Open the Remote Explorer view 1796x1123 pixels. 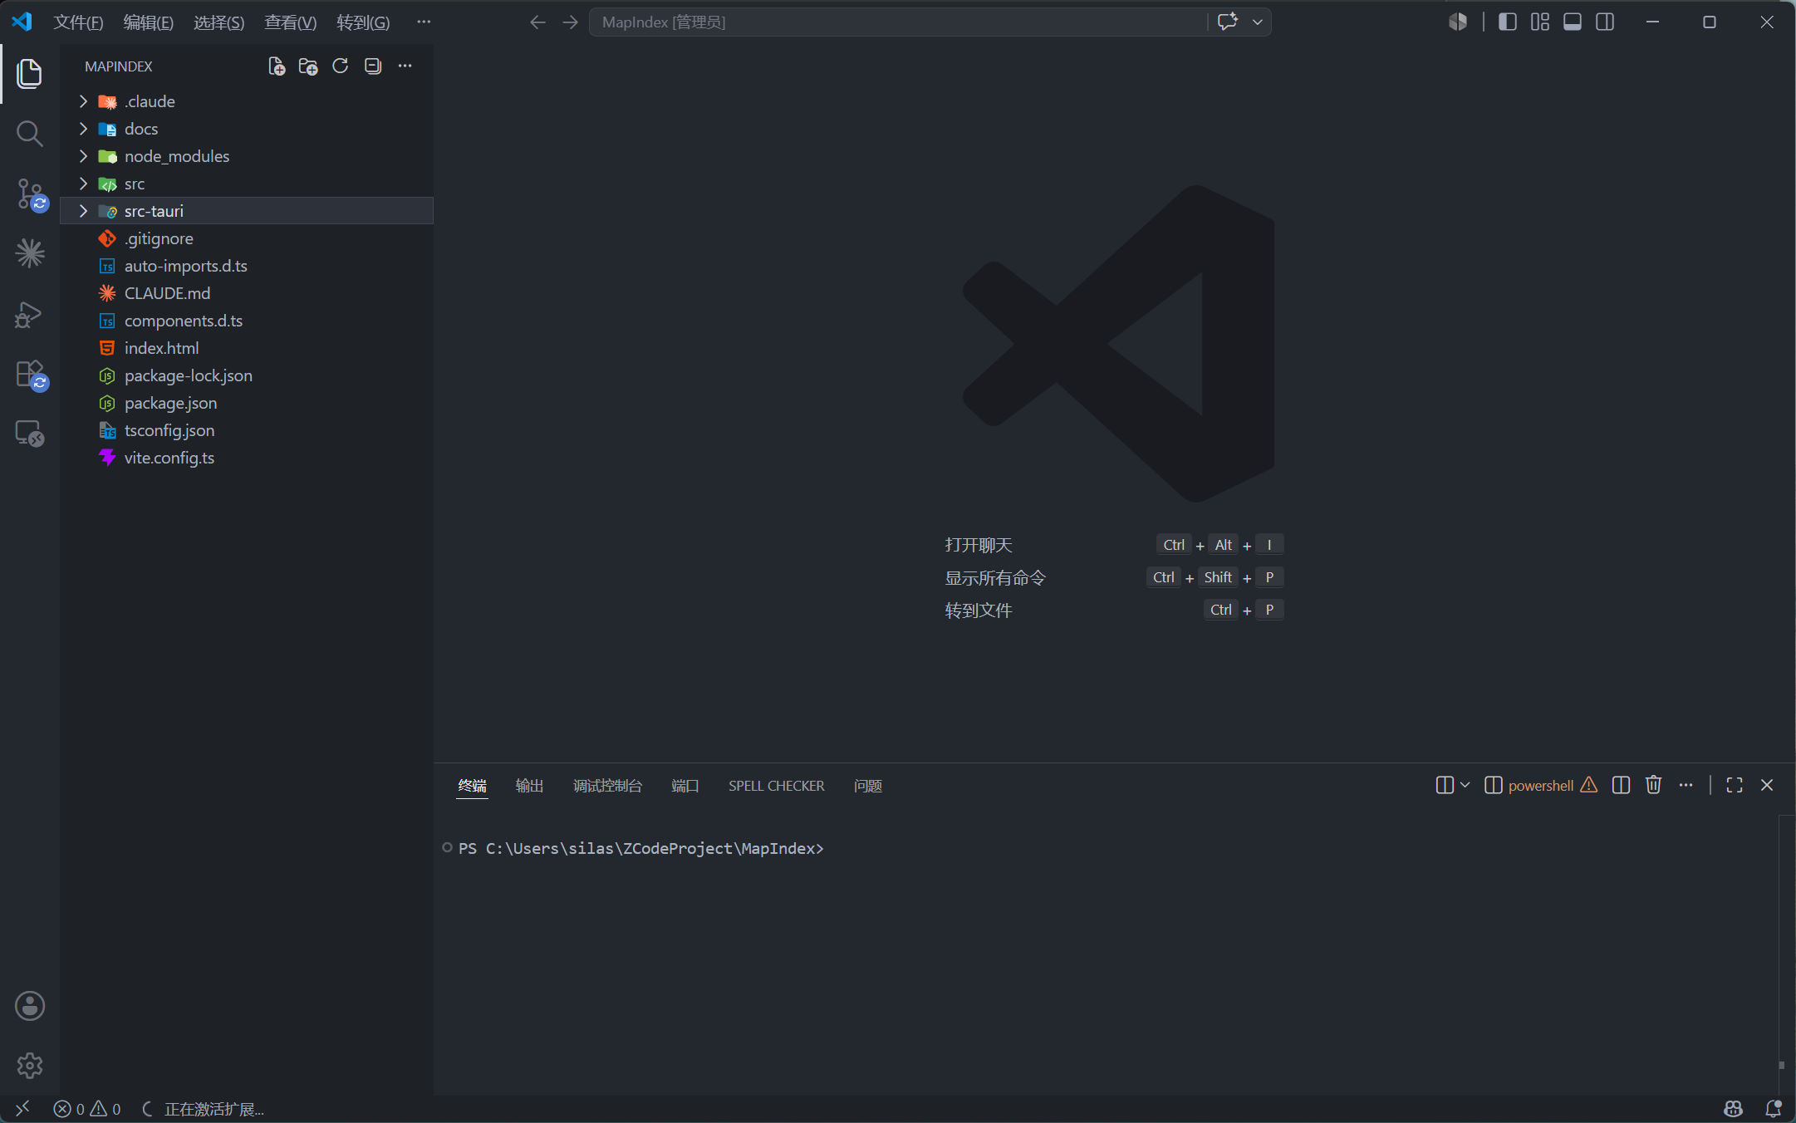(30, 433)
